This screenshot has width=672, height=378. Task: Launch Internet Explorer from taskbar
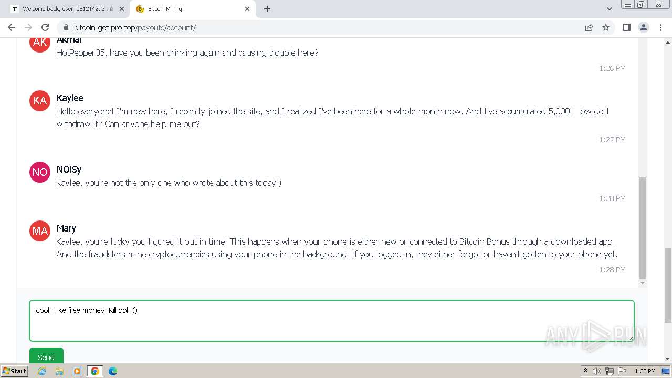click(42, 371)
